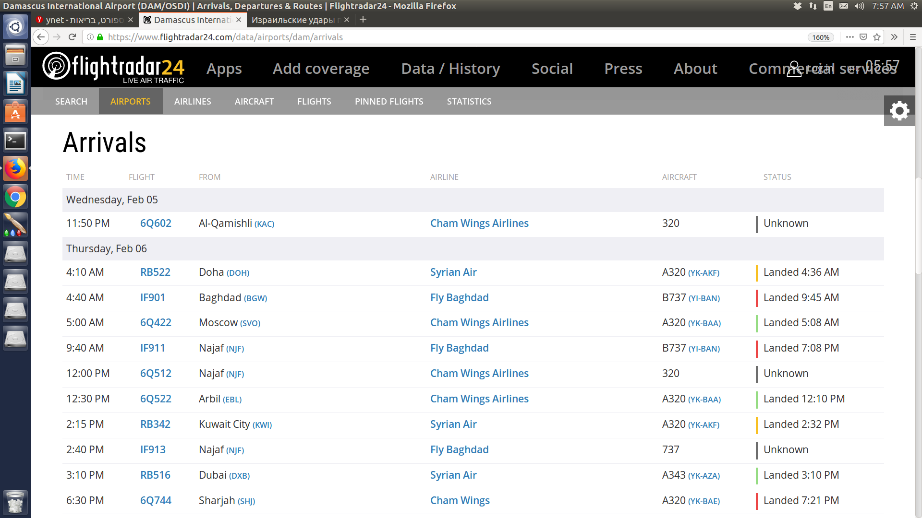The height and width of the screenshot is (518, 922).
Task: Open Ubuntu dash search launcher
Action: [15, 27]
